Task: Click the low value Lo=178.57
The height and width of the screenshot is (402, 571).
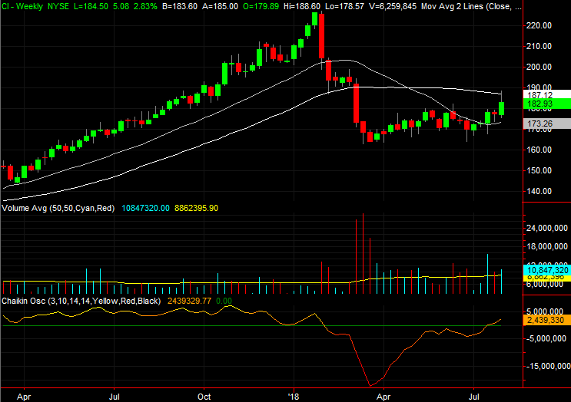Action: (344, 6)
